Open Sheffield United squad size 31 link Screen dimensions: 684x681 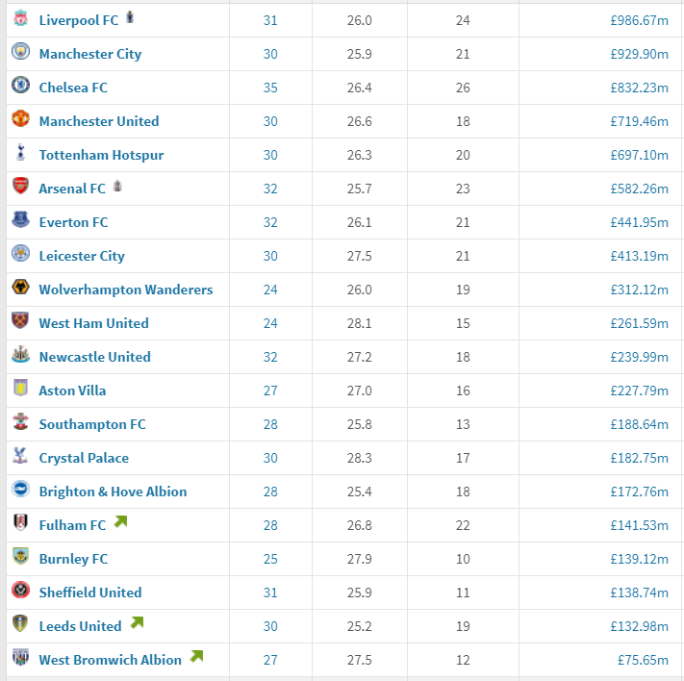[270, 593]
